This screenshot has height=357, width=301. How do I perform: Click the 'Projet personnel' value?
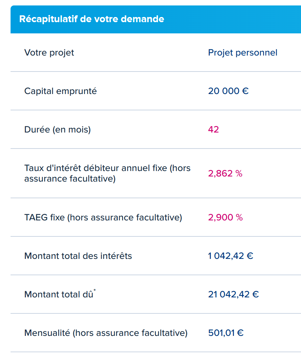[242, 52]
